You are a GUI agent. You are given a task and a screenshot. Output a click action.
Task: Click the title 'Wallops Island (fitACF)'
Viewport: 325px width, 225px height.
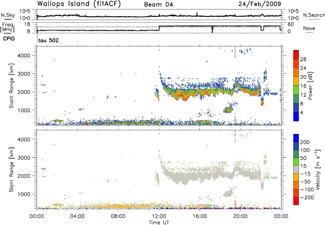tap(79, 4)
